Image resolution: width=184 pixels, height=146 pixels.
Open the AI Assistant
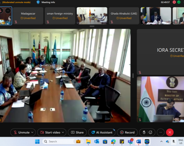click(x=102, y=132)
